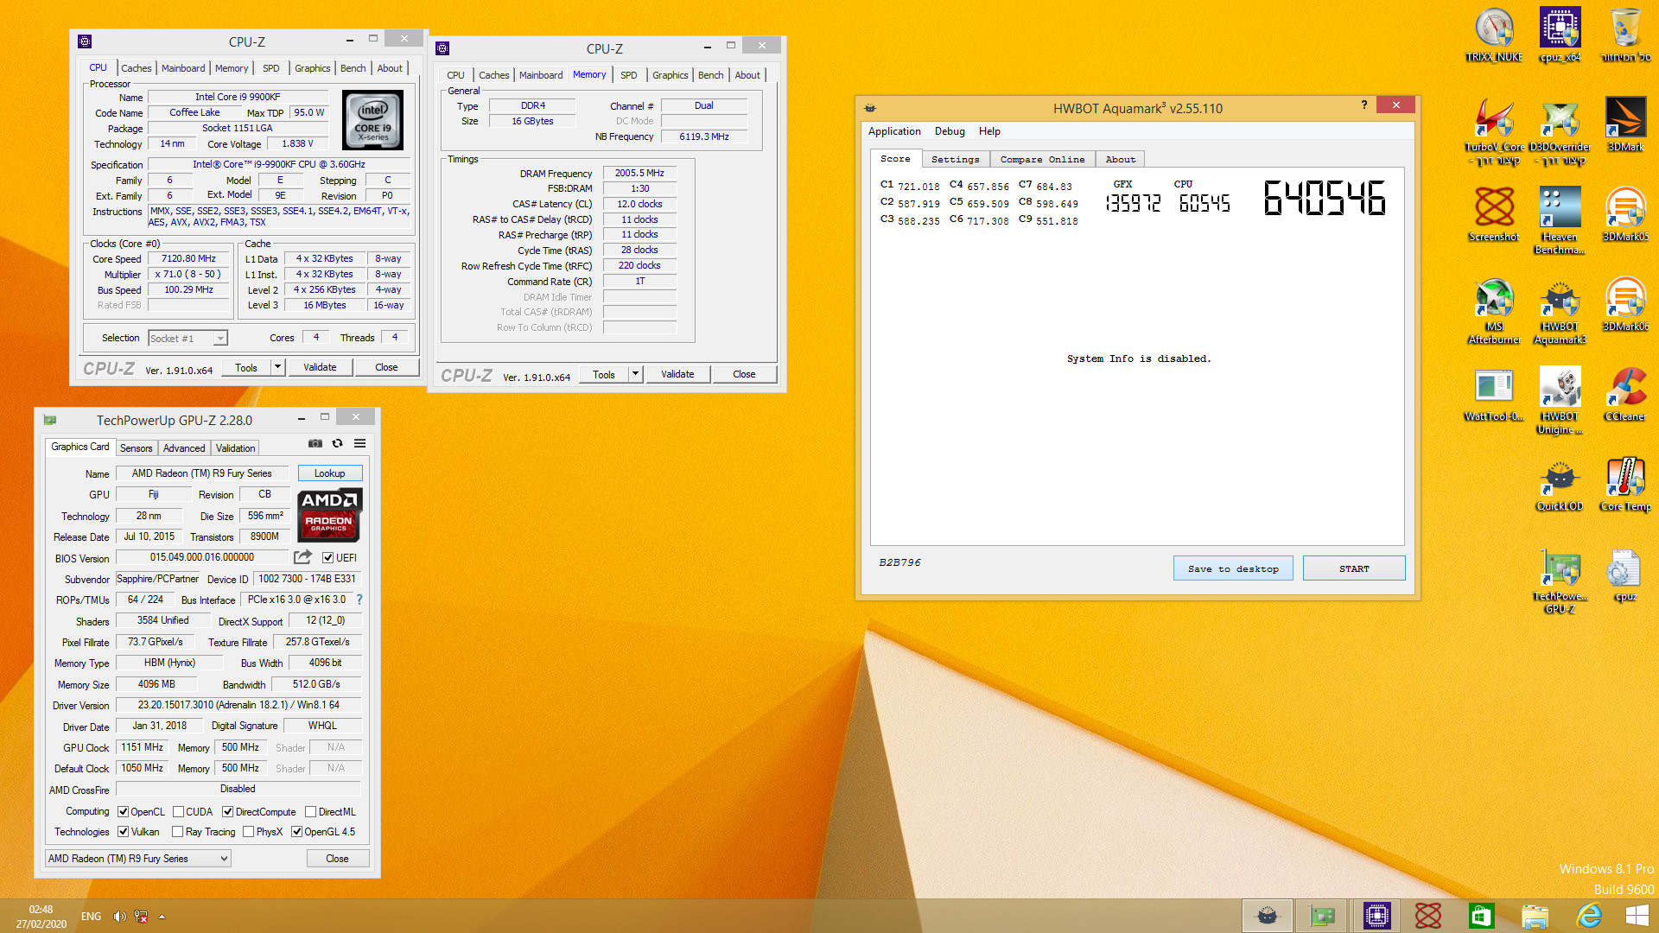1659x933 pixels.
Task: Open the Sensors tab in GPU-Z
Action: [136, 448]
